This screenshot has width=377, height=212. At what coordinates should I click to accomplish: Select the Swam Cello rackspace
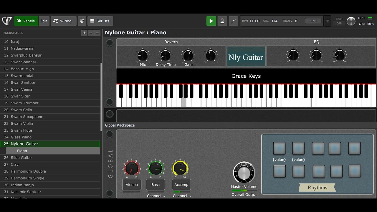50,110
